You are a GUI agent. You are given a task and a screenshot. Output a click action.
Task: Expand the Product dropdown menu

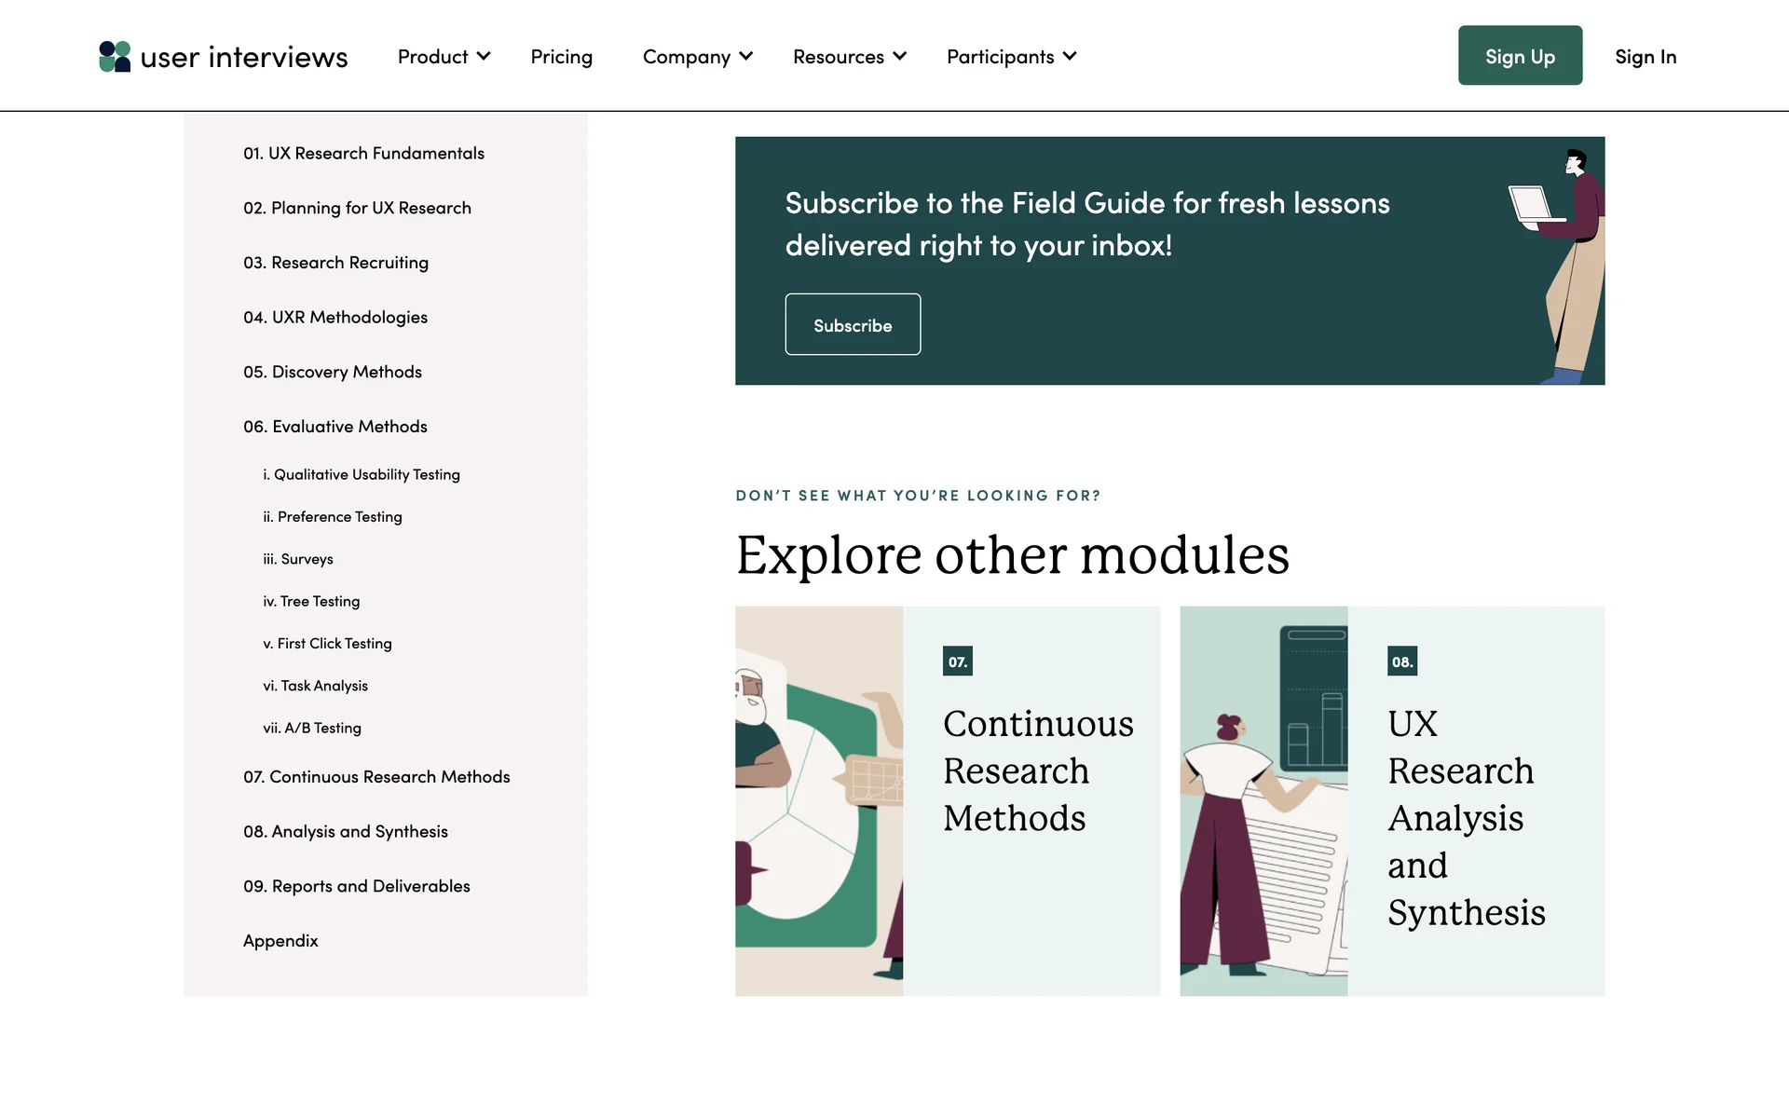pyautogui.click(x=444, y=57)
